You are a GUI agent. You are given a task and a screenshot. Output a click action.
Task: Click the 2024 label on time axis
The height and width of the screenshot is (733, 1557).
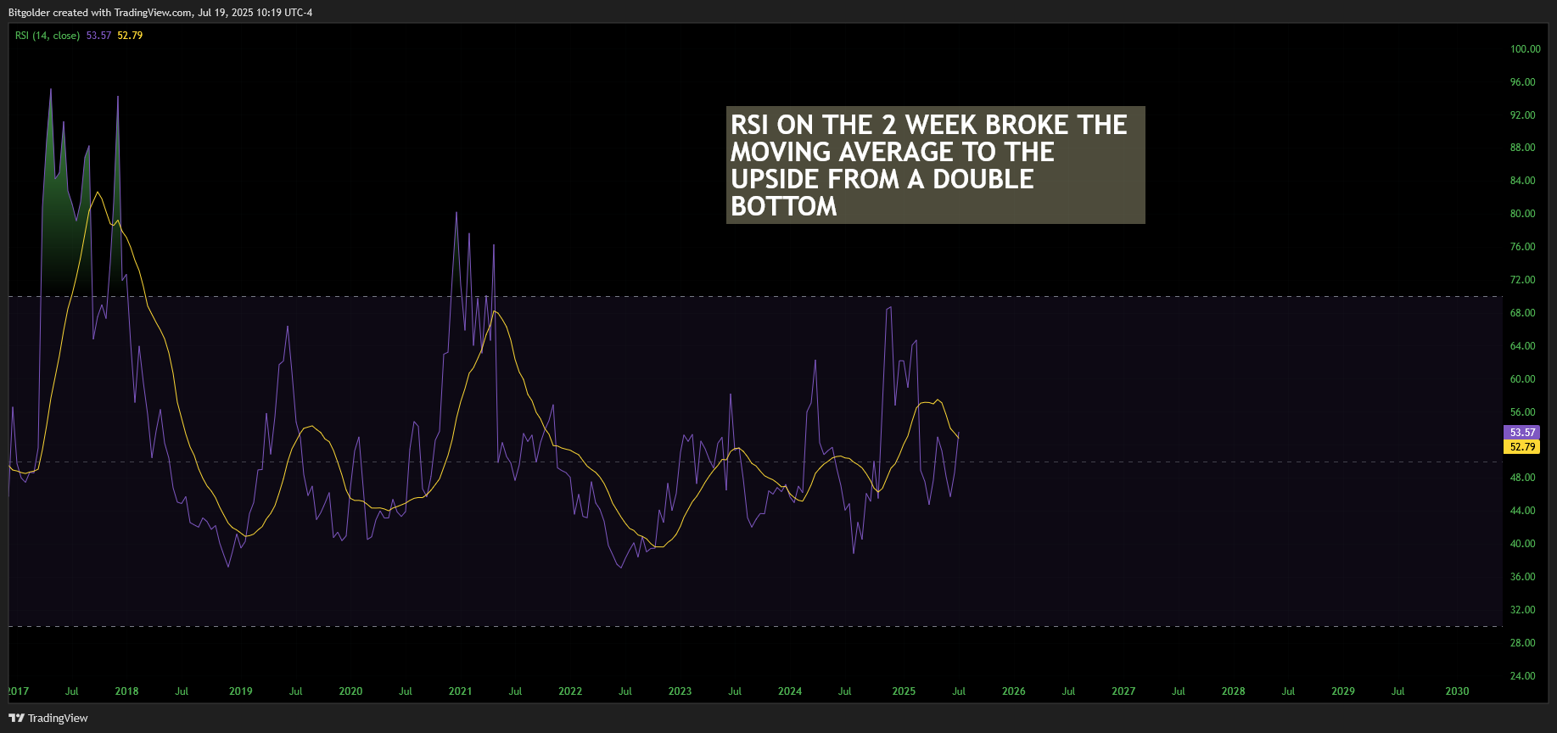(x=790, y=691)
